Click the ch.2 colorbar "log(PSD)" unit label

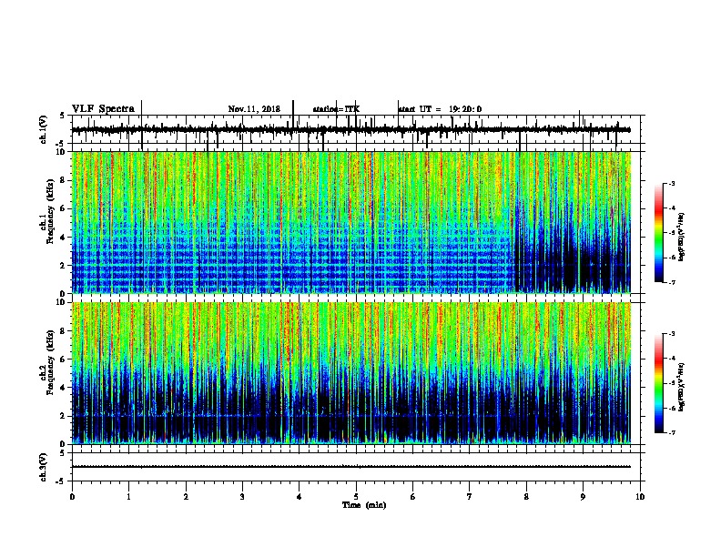[x=681, y=387]
